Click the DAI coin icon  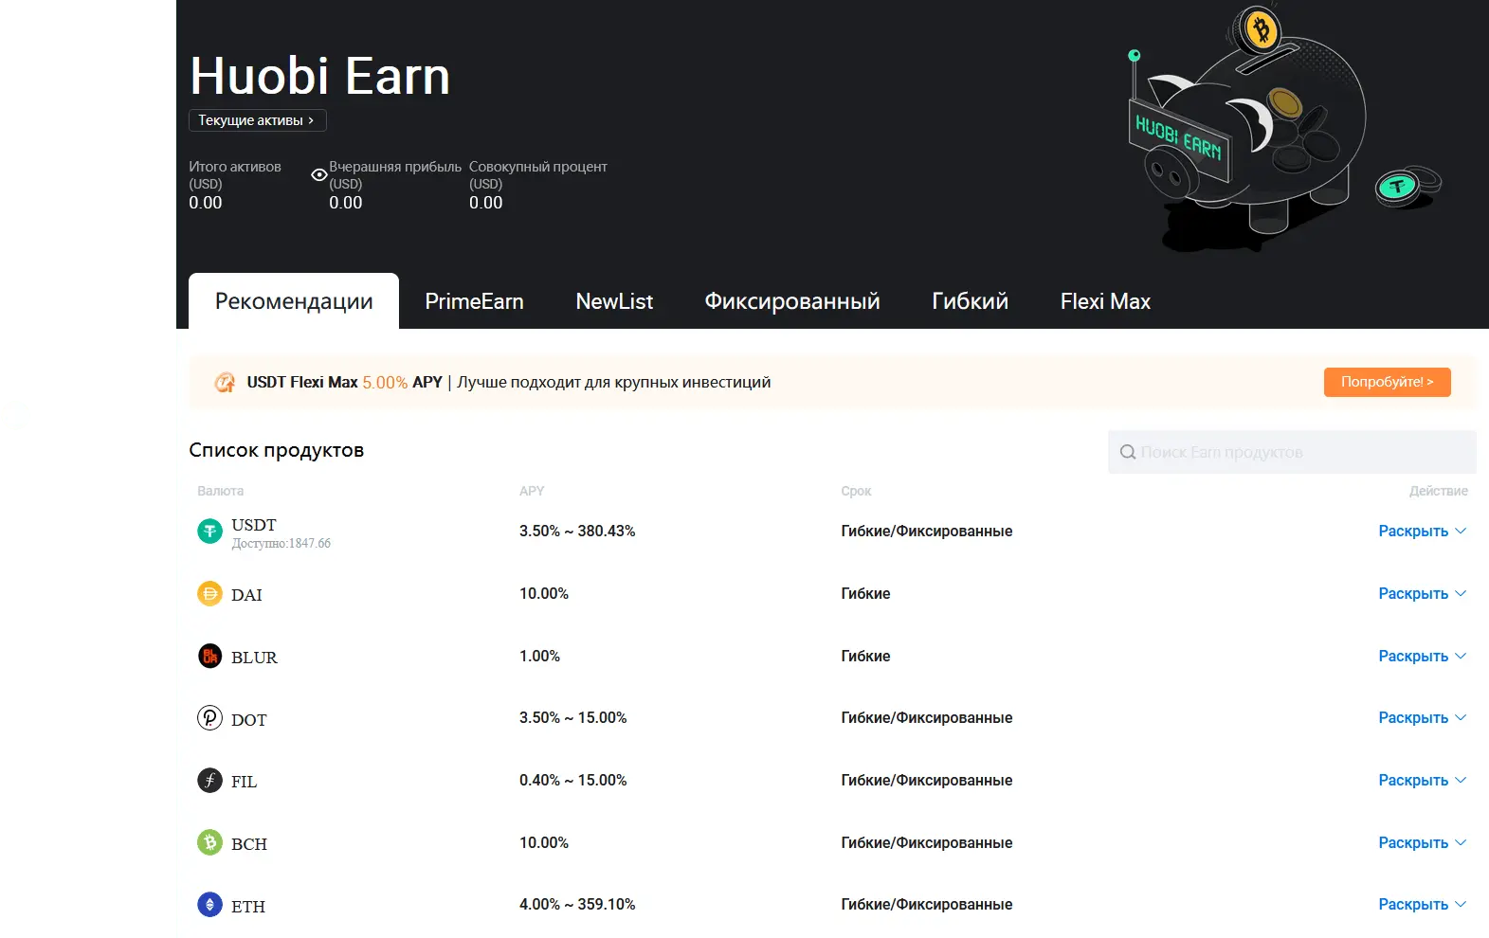tap(209, 594)
